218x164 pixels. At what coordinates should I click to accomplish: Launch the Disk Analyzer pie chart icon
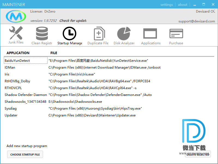[124, 33]
